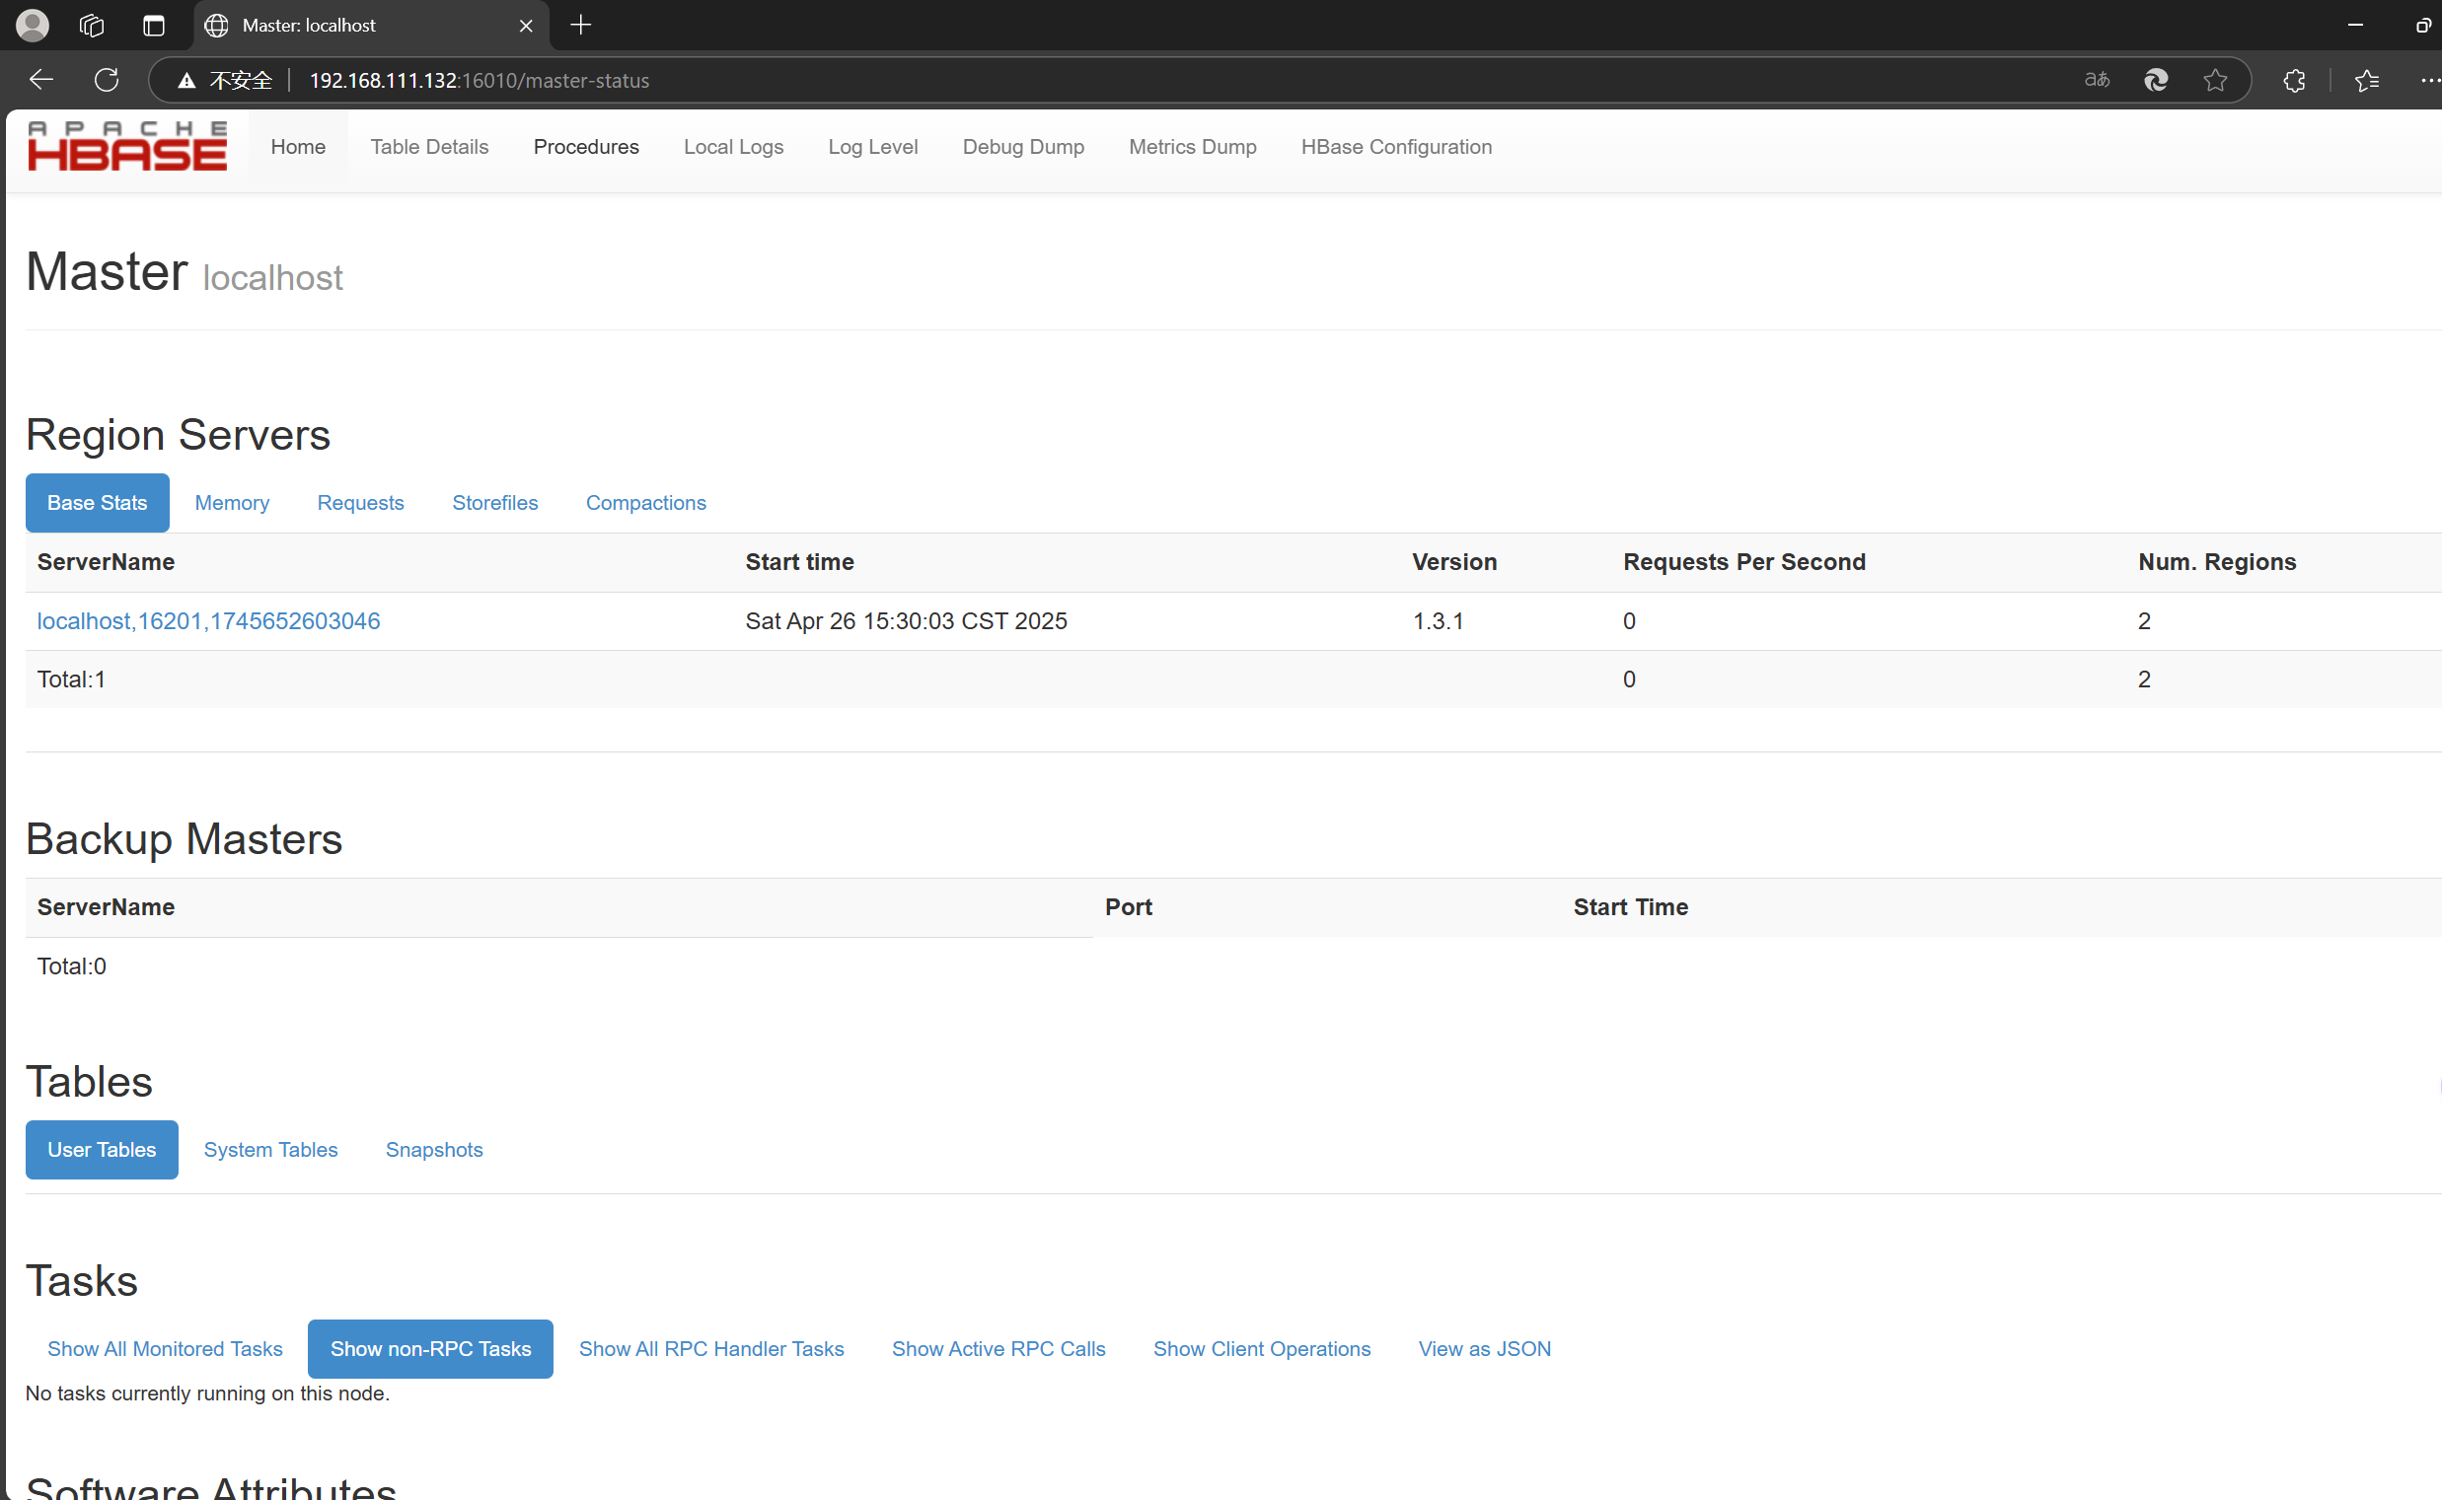Open the translate page icon

click(x=2096, y=80)
